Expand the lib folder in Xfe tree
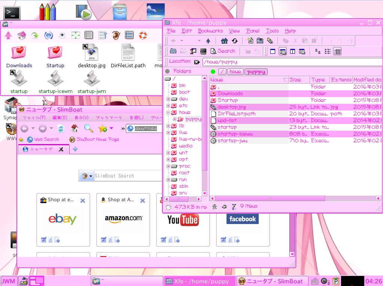Screen dimensions: 383x286 tap(168, 126)
